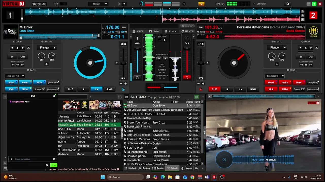
Task: Halve loop length on left deck
Action: point(12,48)
